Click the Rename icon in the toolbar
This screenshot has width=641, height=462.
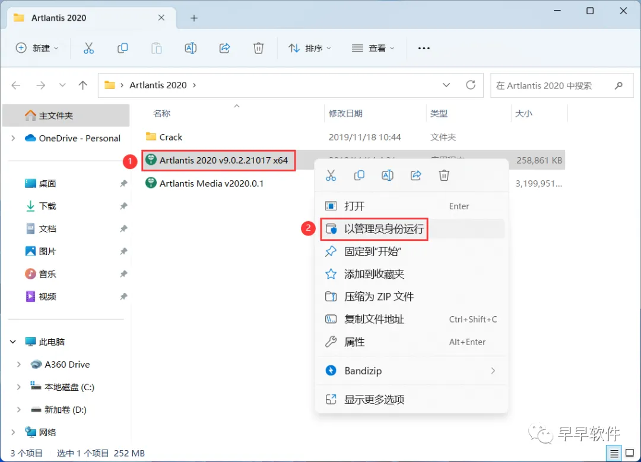(x=191, y=48)
